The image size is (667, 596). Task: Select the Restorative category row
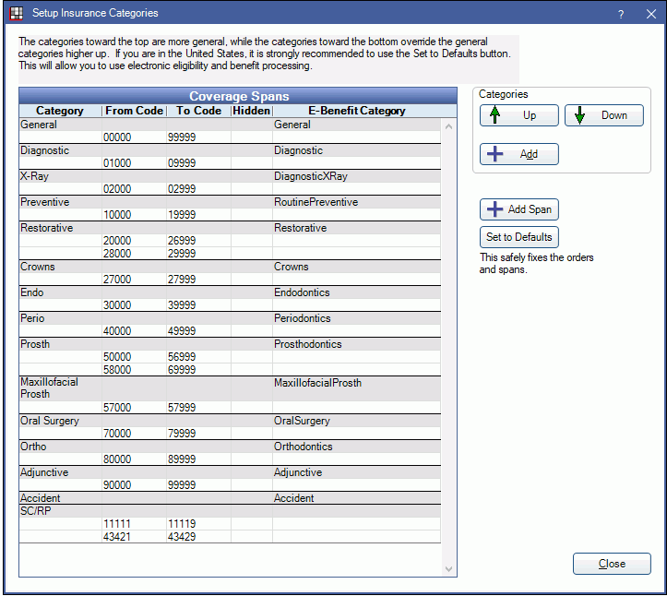coord(230,228)
